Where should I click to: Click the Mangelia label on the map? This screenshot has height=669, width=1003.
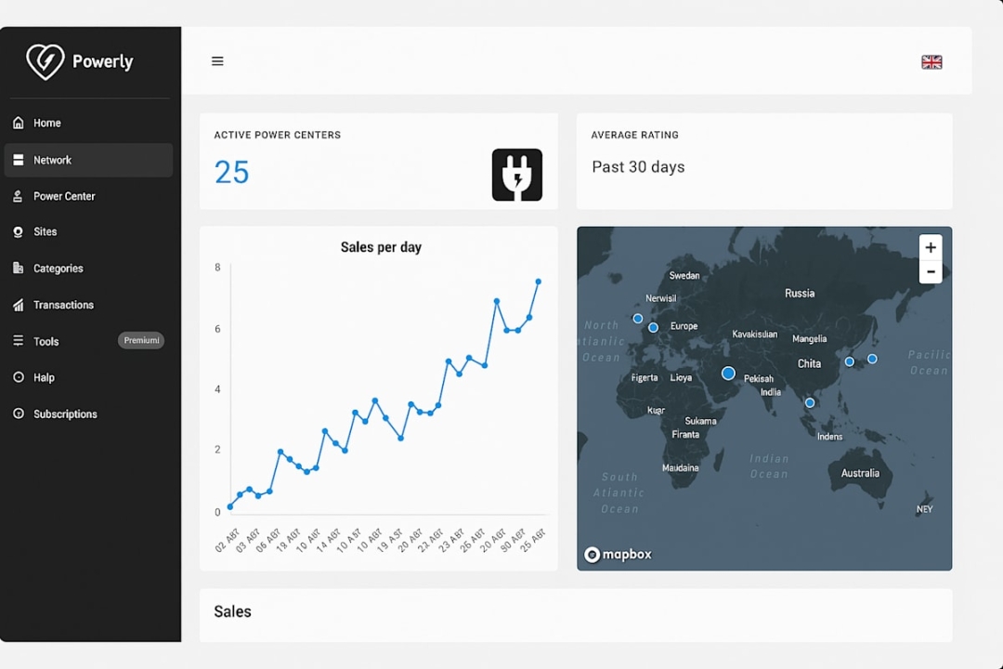pyautogui.click(x=809, y=338)
